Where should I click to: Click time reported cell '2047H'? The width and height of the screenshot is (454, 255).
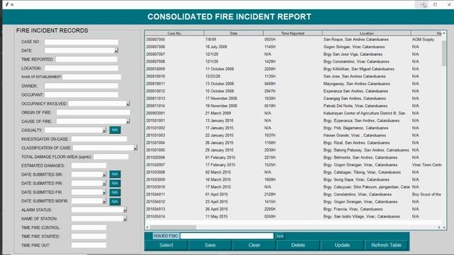point(270,91)
